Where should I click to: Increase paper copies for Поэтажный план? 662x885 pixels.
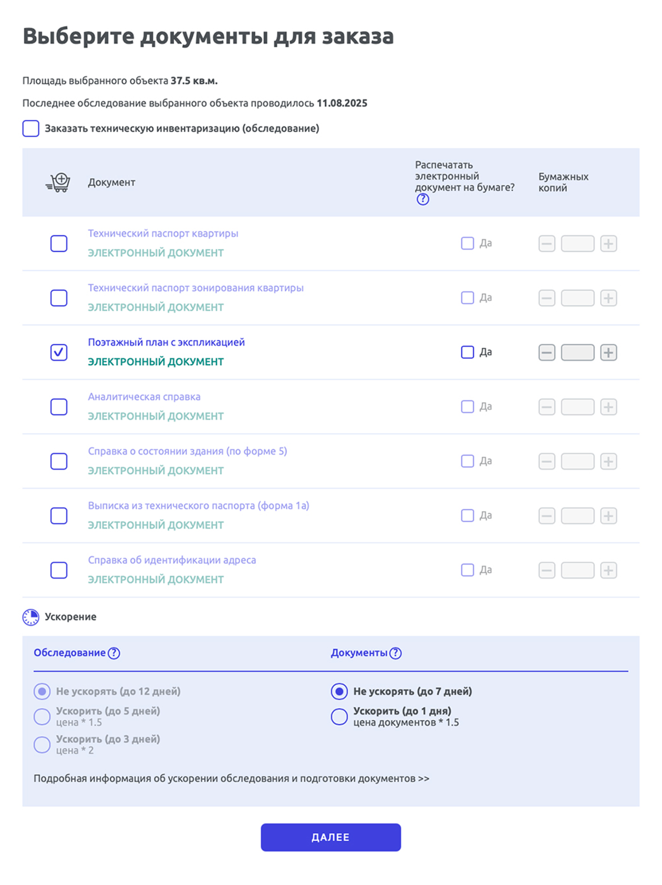click(608, 352)
